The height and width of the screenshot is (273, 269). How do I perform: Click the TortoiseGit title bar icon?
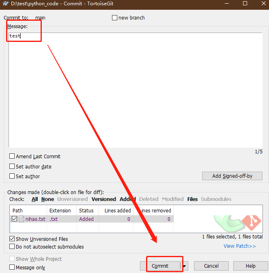click(6, 4)
